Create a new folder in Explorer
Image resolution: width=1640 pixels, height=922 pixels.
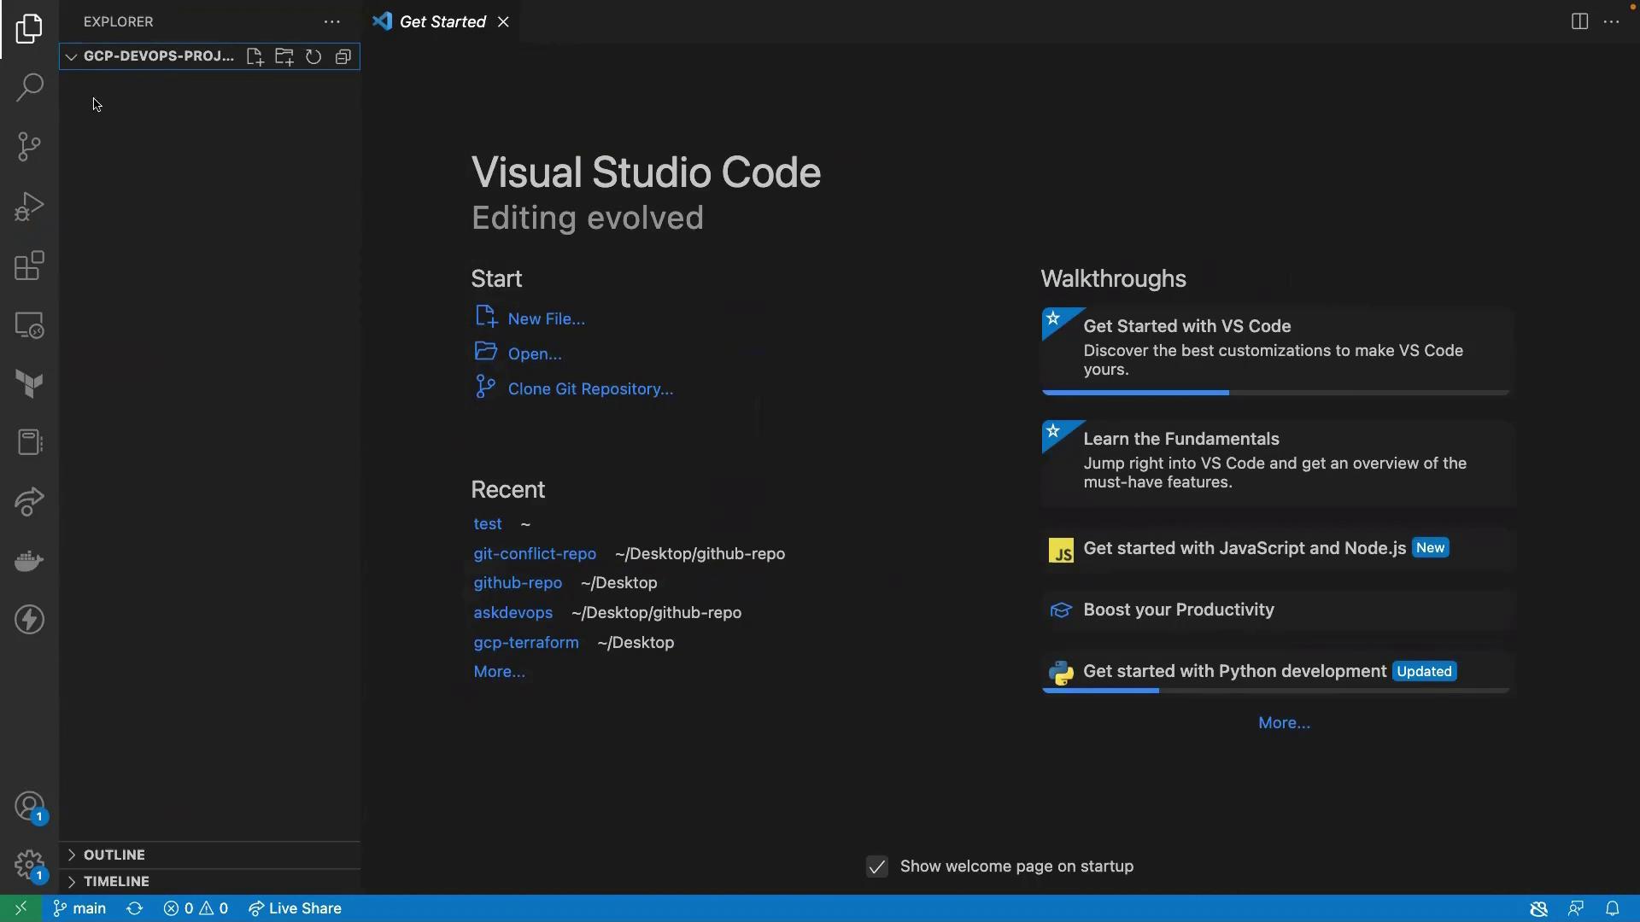click(284, 56)
